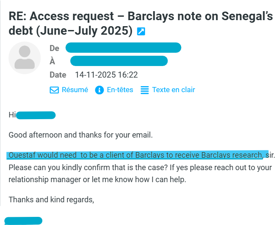Click the highlighted Ouestaf sentence
This screenshot has width=277, height=225.
pos(135,155)
